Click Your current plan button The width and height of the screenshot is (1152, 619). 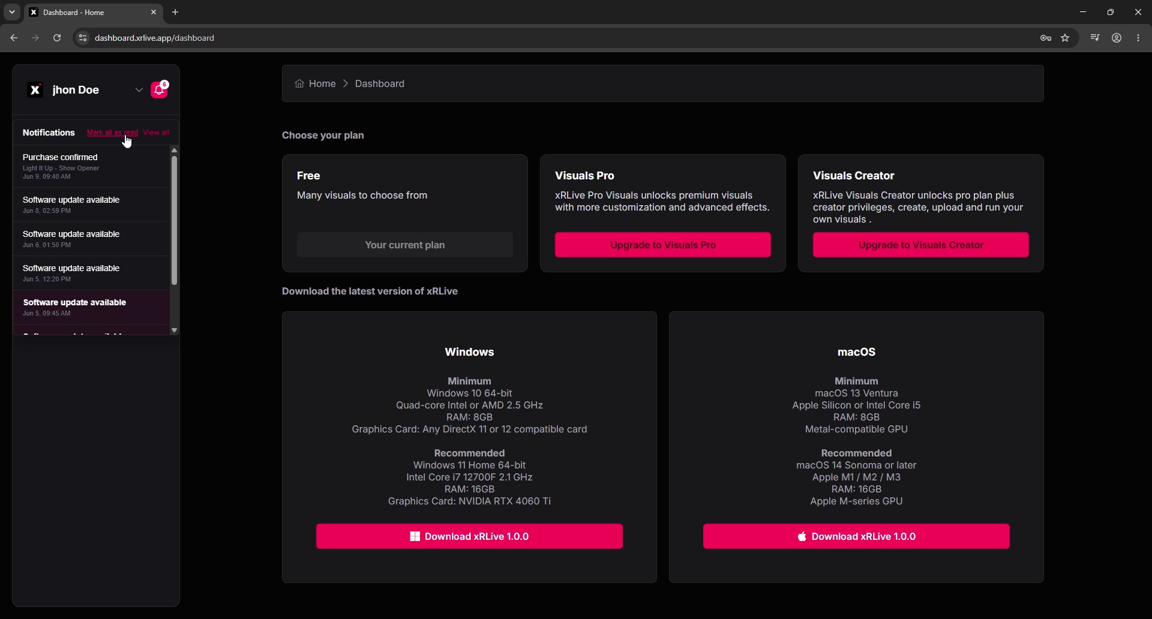pos(405,245)
